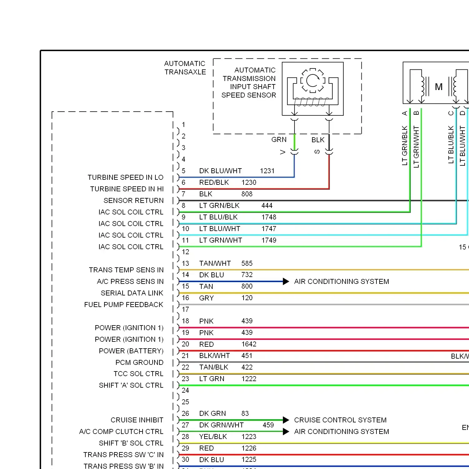The image size is (469, 469).
Task: Click the "AUTOMATIC TRANSAXLE" label
Action: click(x=185, y=68)
